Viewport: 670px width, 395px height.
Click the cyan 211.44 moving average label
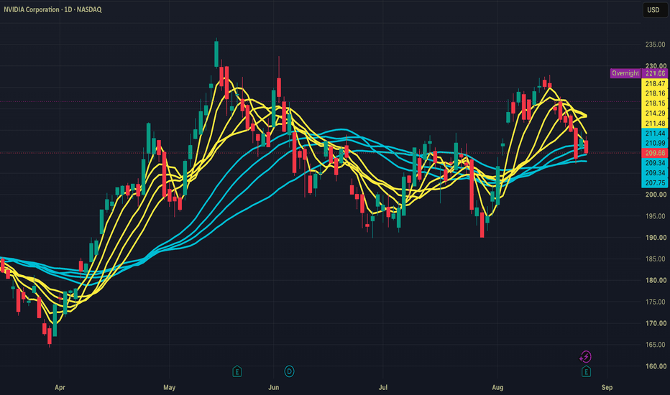(655, 134)
